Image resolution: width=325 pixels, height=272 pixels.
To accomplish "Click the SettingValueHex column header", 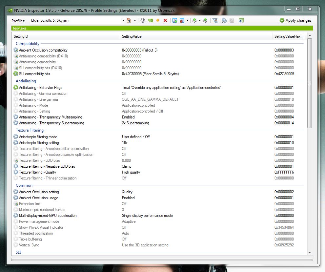I will pyautogui.click(x=287, y=36).
